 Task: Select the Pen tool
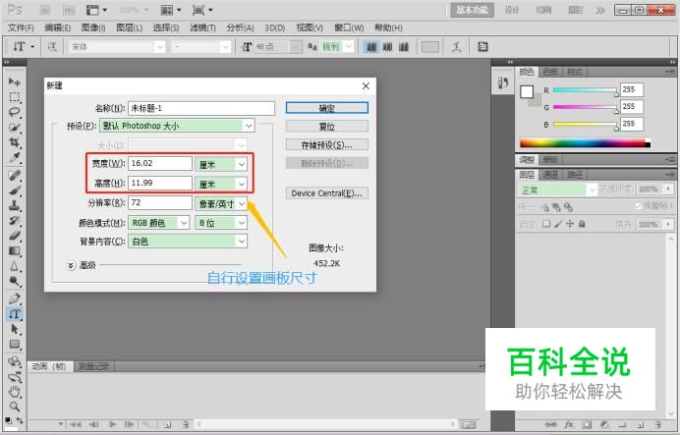pos(15,299)
